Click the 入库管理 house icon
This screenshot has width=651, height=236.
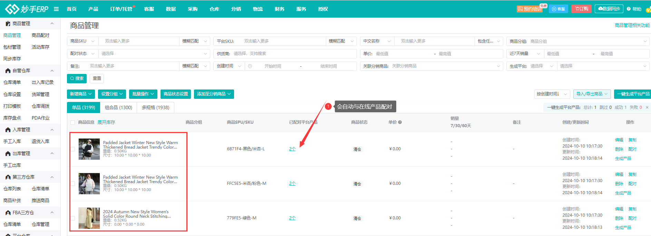click(8, 130)
